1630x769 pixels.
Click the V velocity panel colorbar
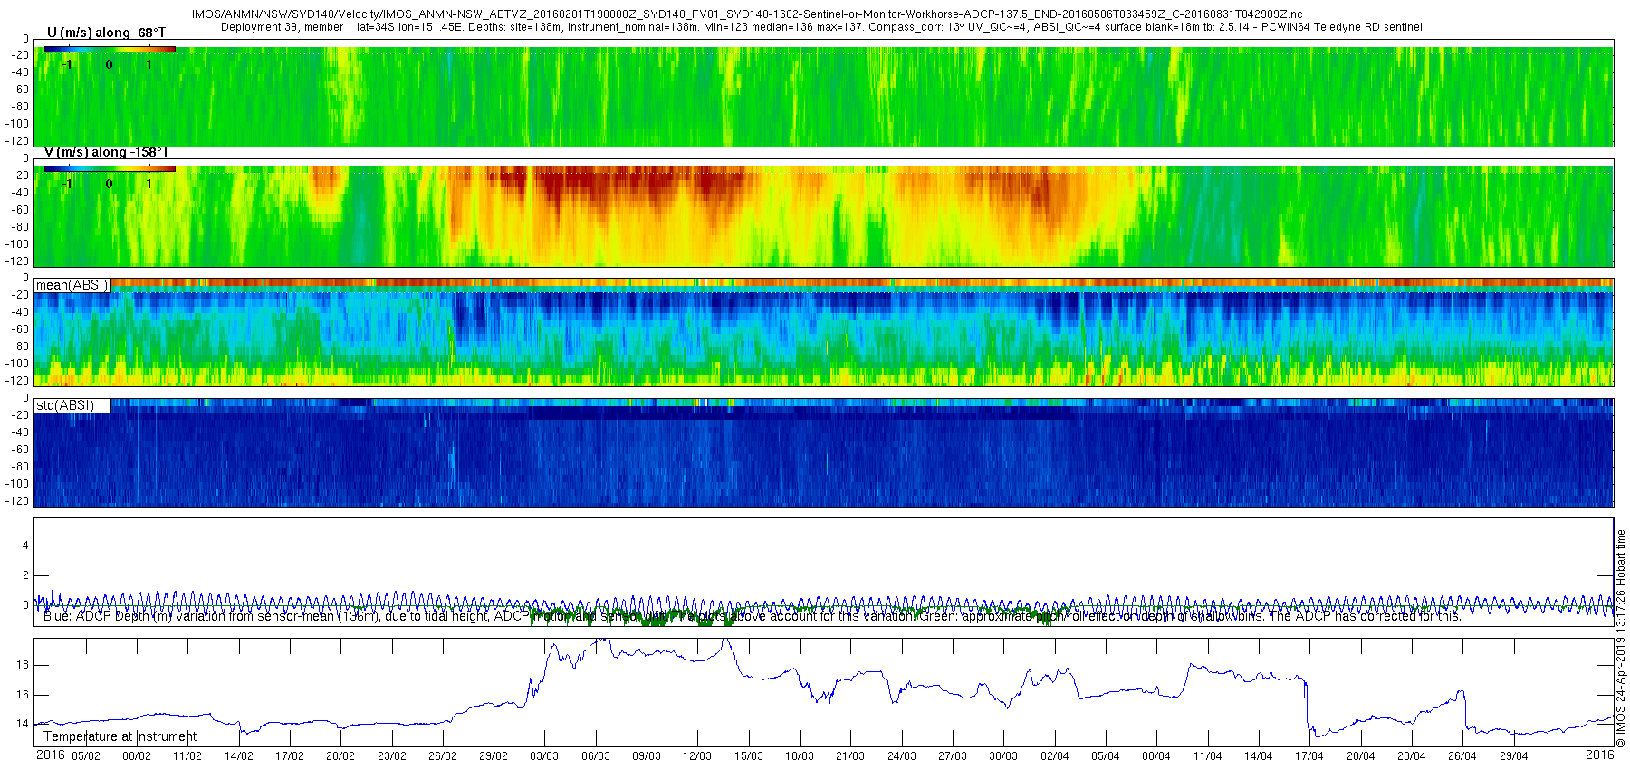pyautogui.click(x=110, y=168)
